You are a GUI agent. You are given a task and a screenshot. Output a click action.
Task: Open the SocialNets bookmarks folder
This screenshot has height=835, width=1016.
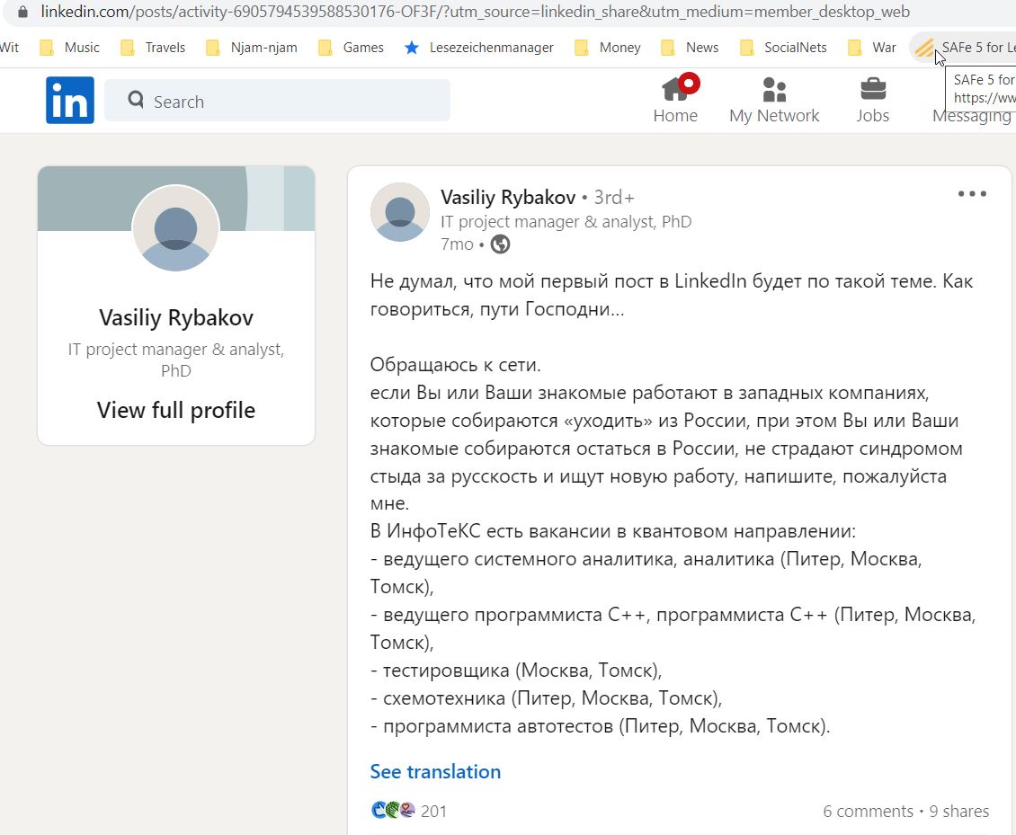click(783, 48)
